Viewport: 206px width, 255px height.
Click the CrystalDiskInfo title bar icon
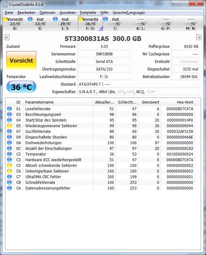pyautogui.click(x=5, y=4)
